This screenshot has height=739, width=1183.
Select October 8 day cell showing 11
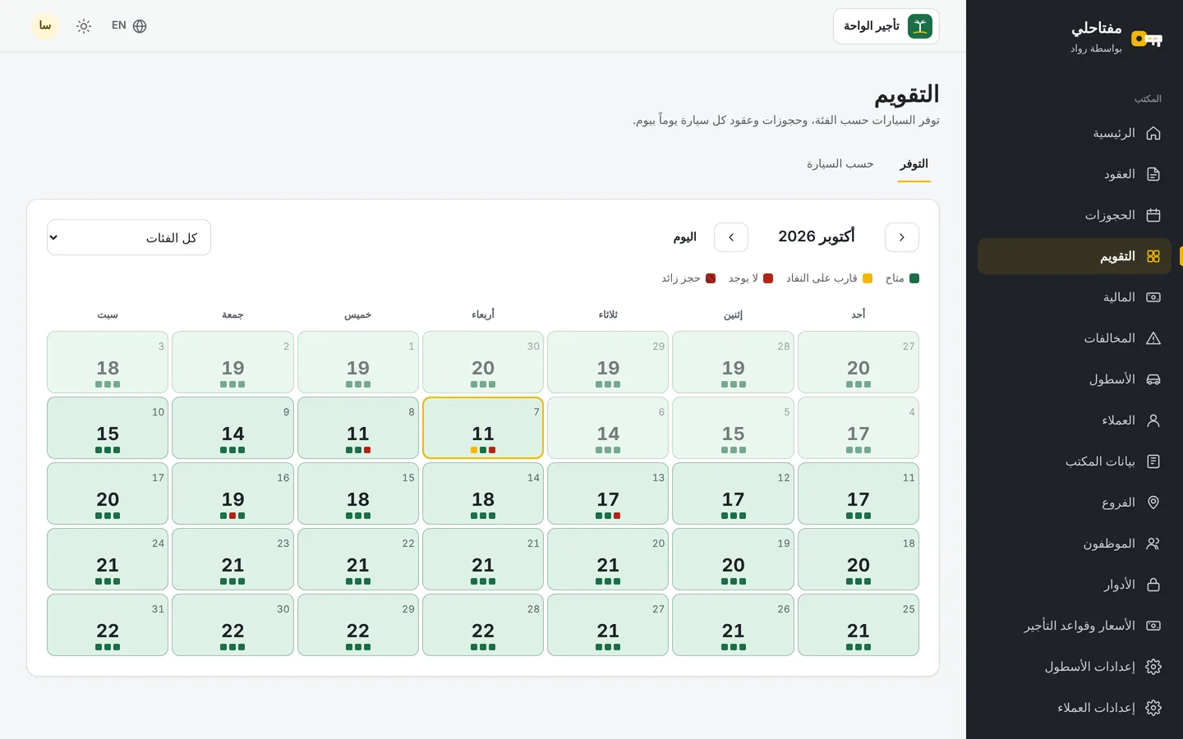click(358, 428)
